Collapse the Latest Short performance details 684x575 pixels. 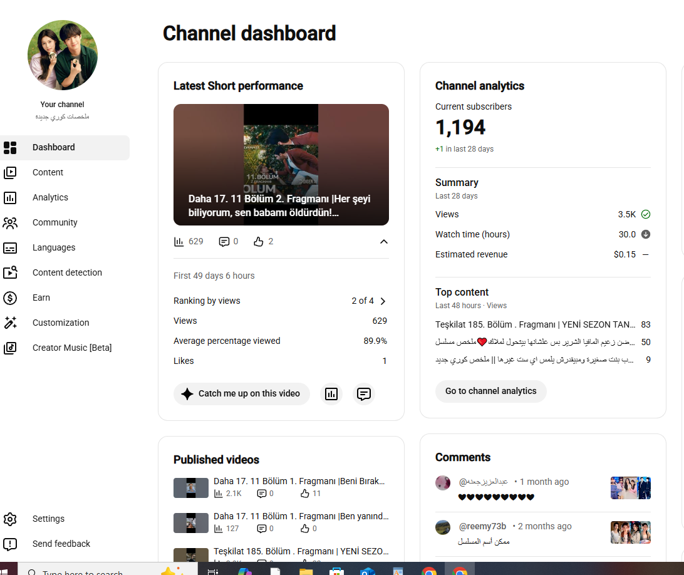click(383, 242)
